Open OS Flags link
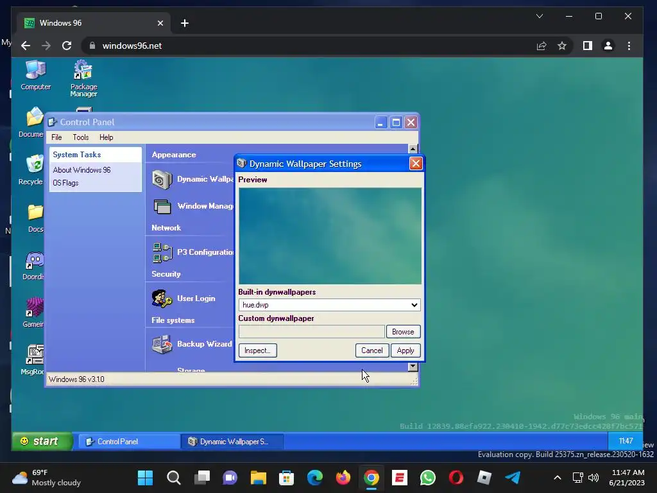This screenshot has height=493, width=657. tap(65, 183)
